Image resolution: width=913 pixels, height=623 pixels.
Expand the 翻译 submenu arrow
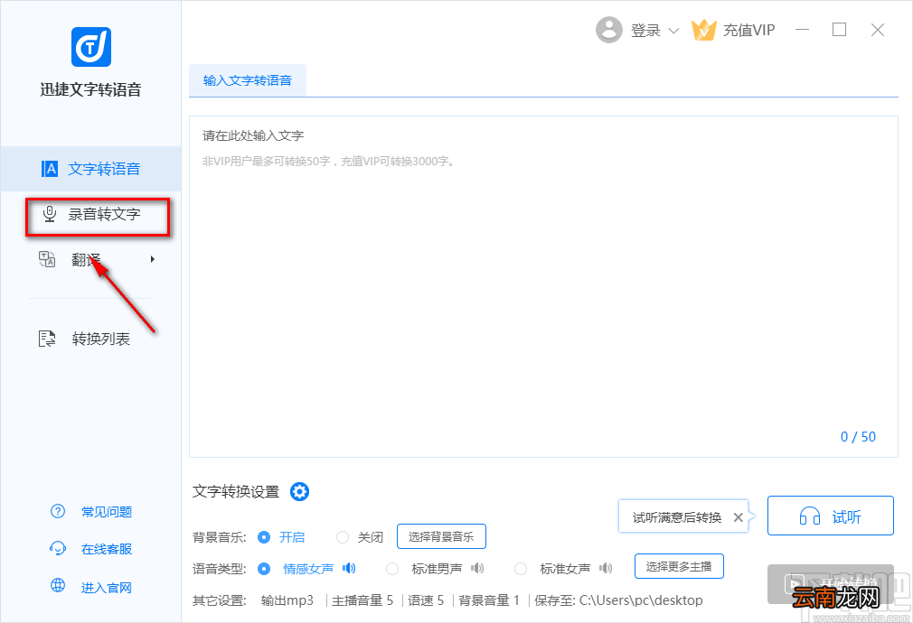[x=153, y=259]
